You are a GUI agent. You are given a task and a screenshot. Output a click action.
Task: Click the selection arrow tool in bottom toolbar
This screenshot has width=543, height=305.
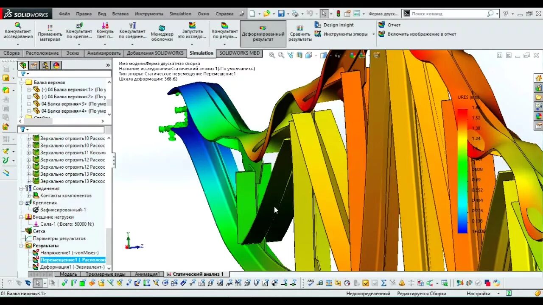pyautogui.click(x=37, y=283)
